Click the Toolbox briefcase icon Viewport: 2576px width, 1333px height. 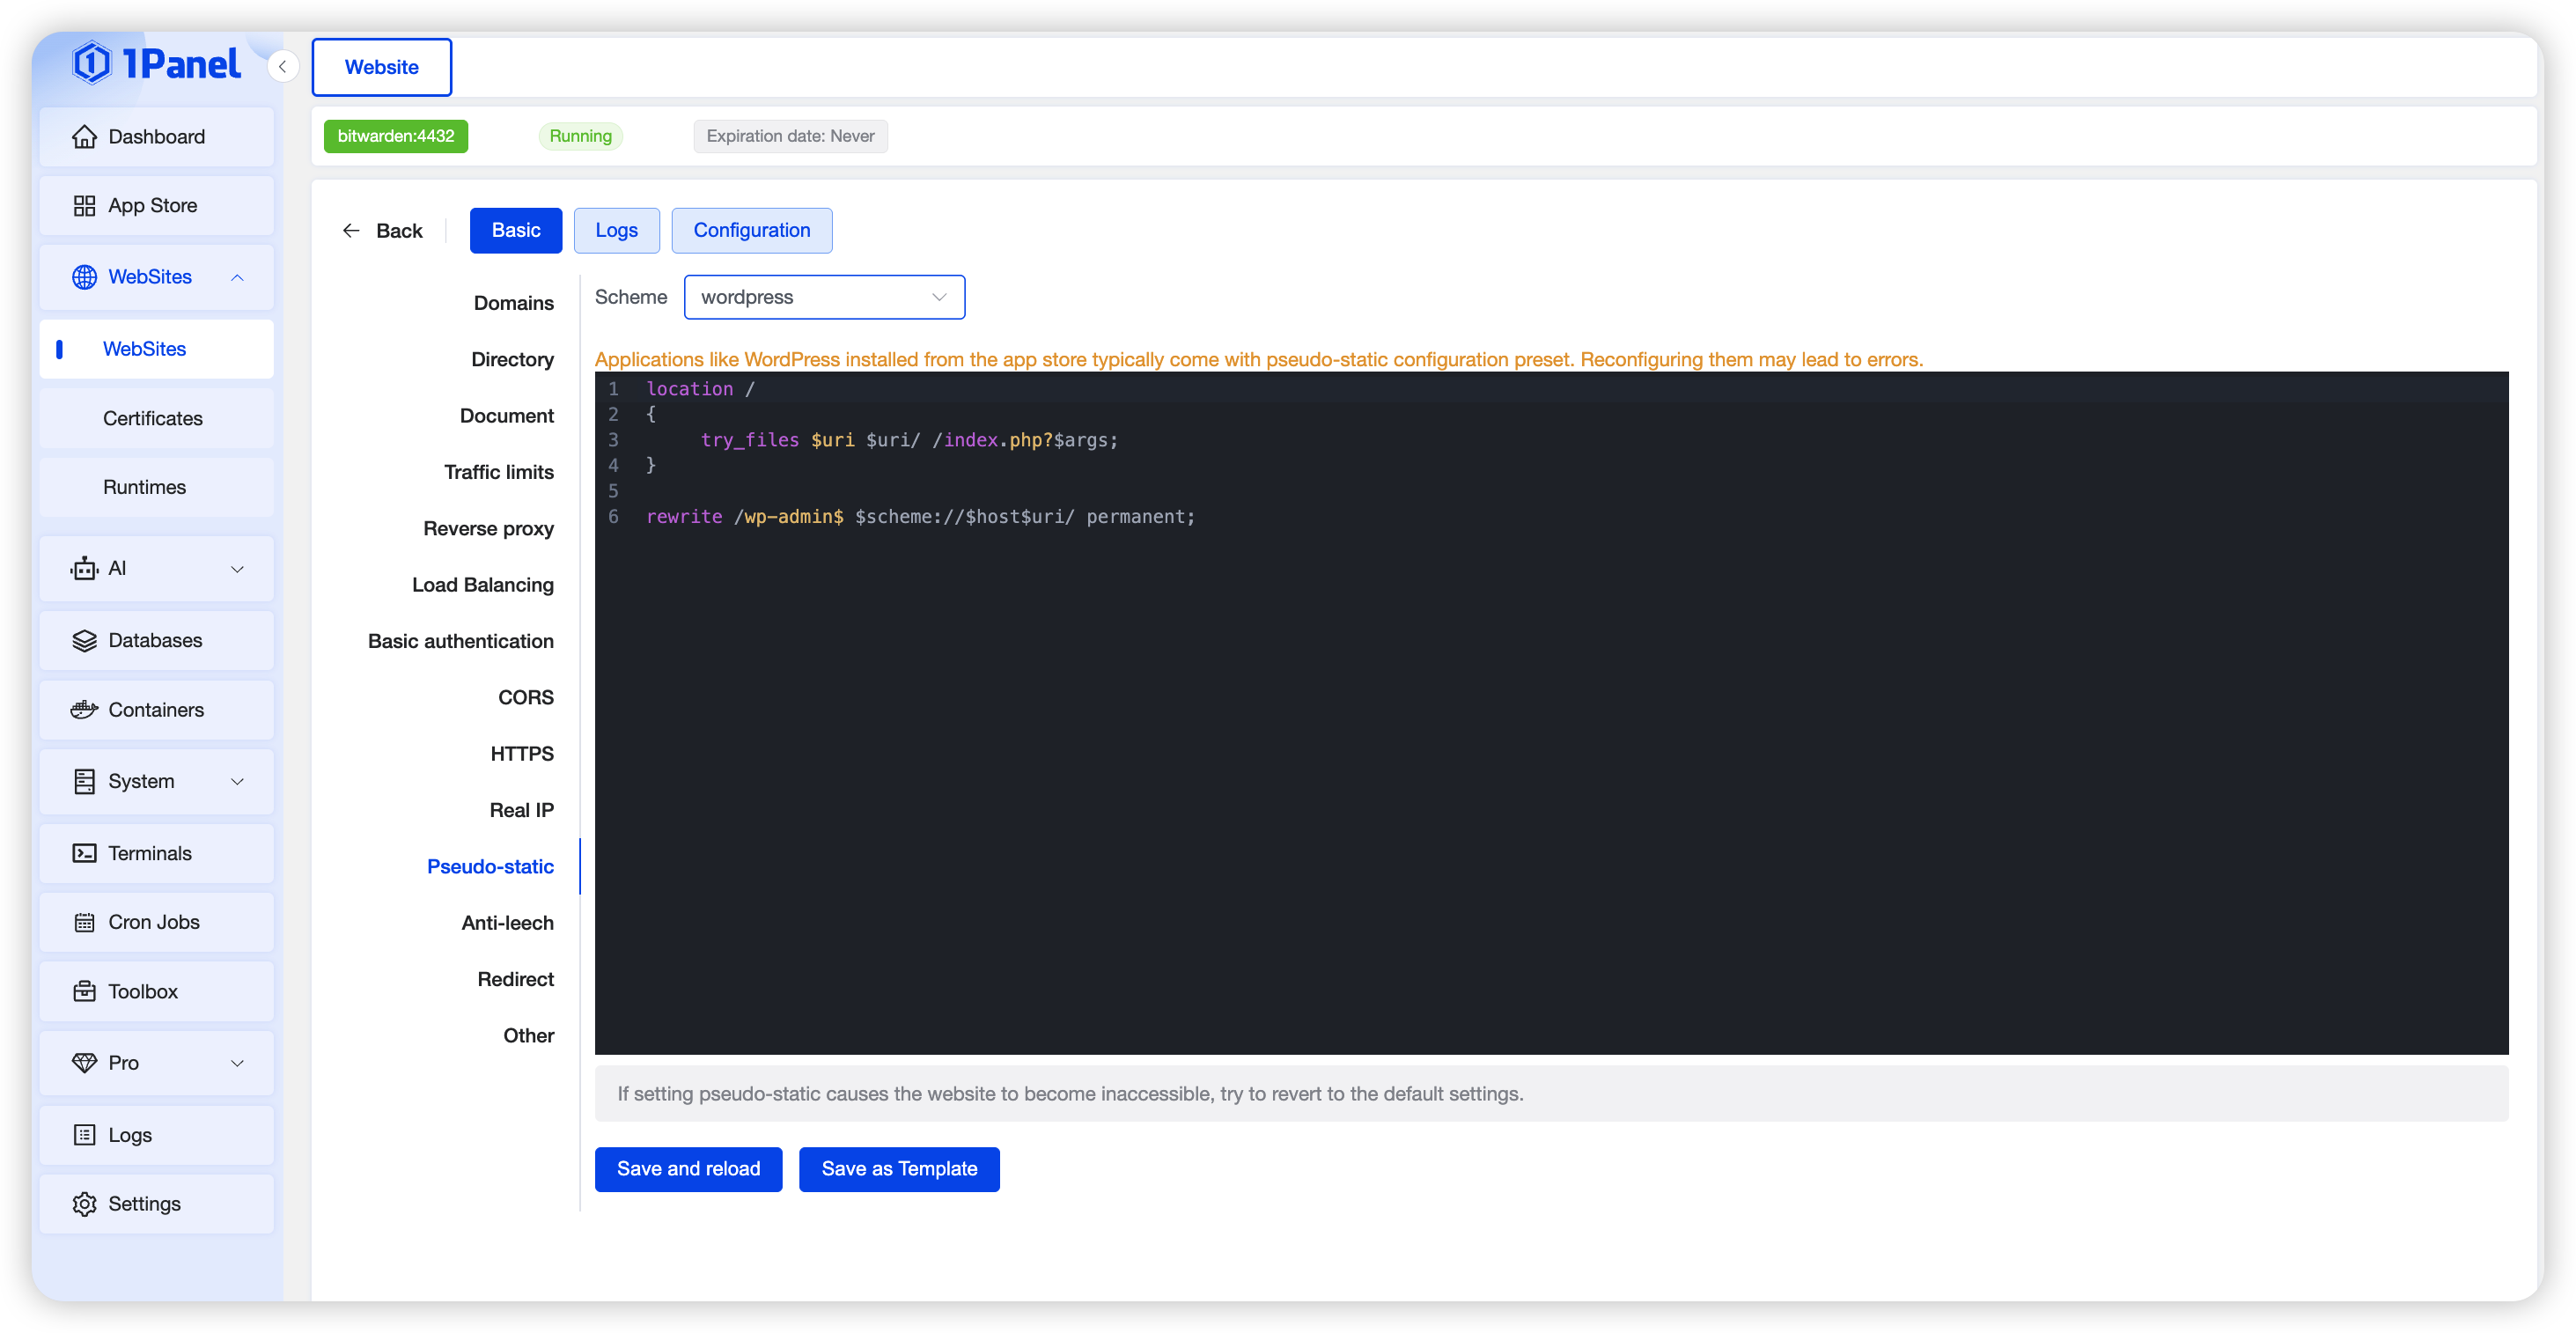pos(84,991)
